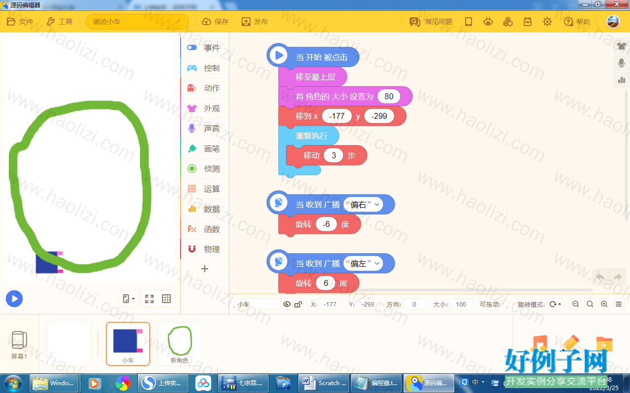Open the microphone sound panel icon

(x=622, y=63)
